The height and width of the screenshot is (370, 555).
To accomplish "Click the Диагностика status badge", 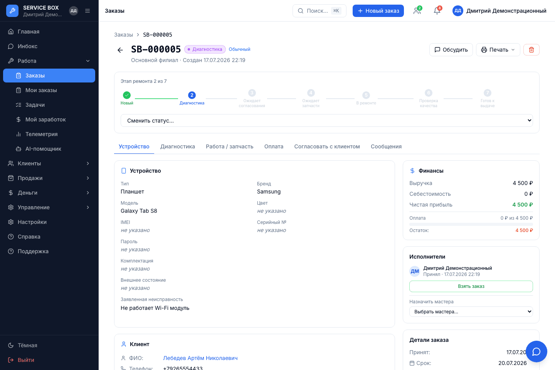I will pyautogui.click(x=205, y=49).
